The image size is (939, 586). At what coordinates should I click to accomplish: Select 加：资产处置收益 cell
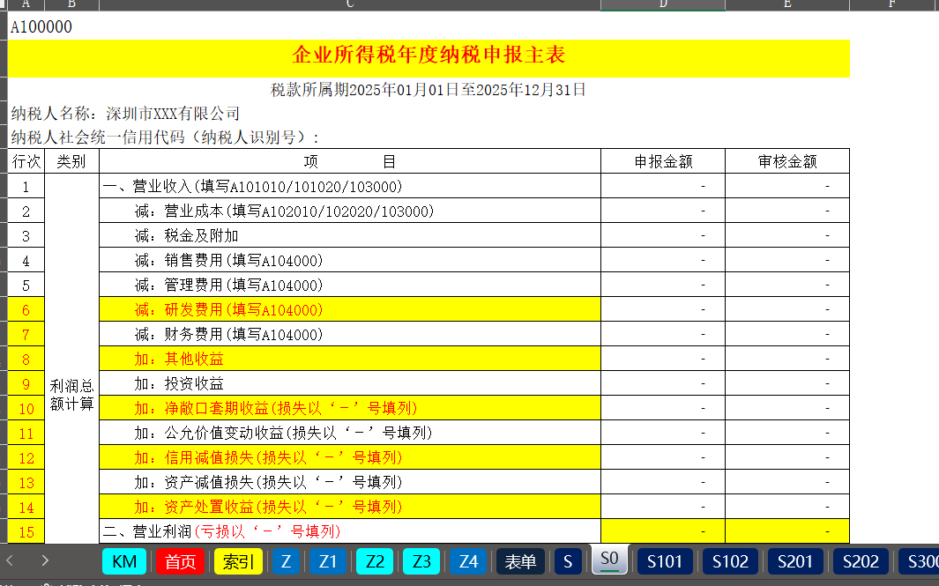350,507
